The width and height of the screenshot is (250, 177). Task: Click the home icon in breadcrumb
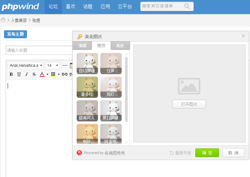click(3, 20)
